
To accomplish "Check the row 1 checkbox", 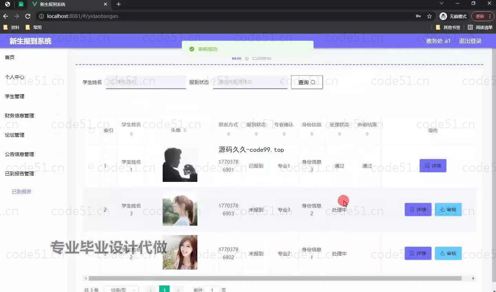I will click(91, 166).
